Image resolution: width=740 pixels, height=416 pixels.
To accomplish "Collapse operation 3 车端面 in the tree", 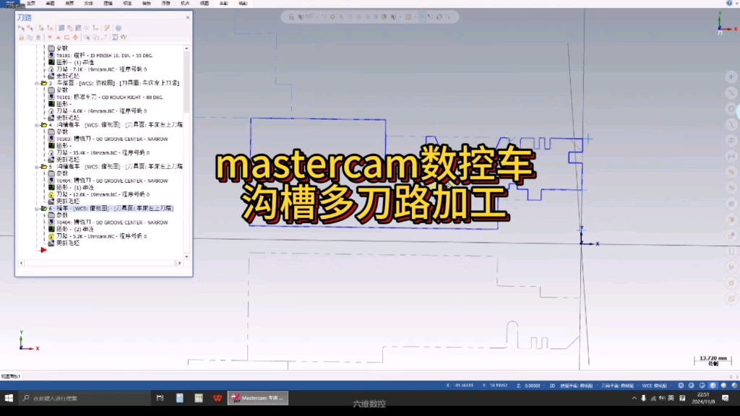I will point(37,83).
